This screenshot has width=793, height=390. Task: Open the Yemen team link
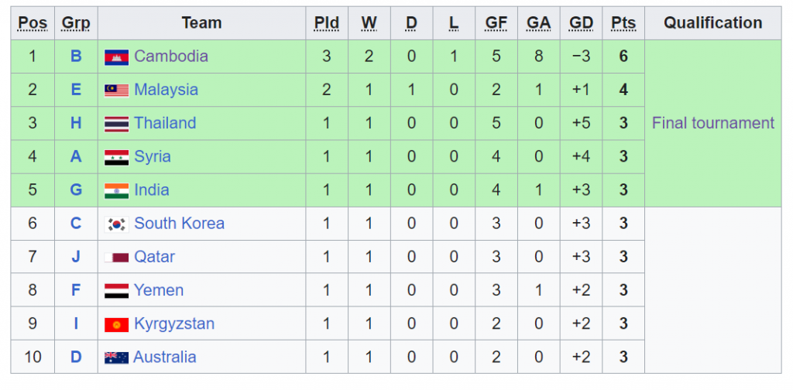pyautogui.click(x=158, y=290)
